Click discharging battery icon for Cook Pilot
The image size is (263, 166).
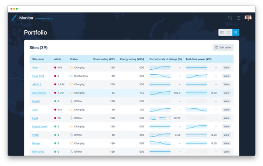pos(71,76)
